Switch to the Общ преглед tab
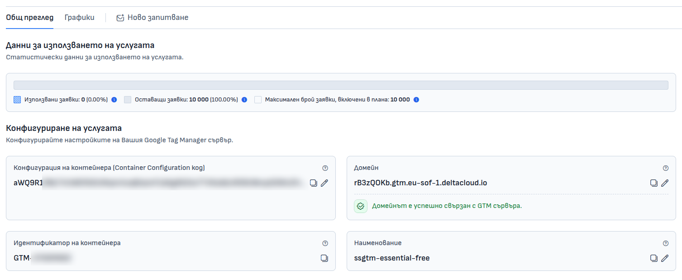Image resolution: width=682 pixels, height=280 pixels. point(29,18)
